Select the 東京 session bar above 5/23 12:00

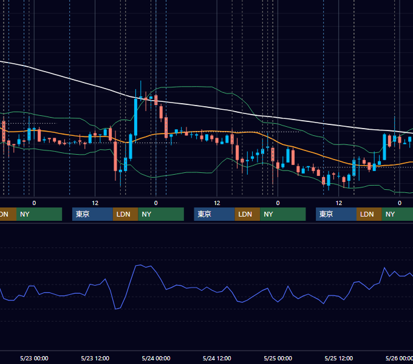(92, 214)
